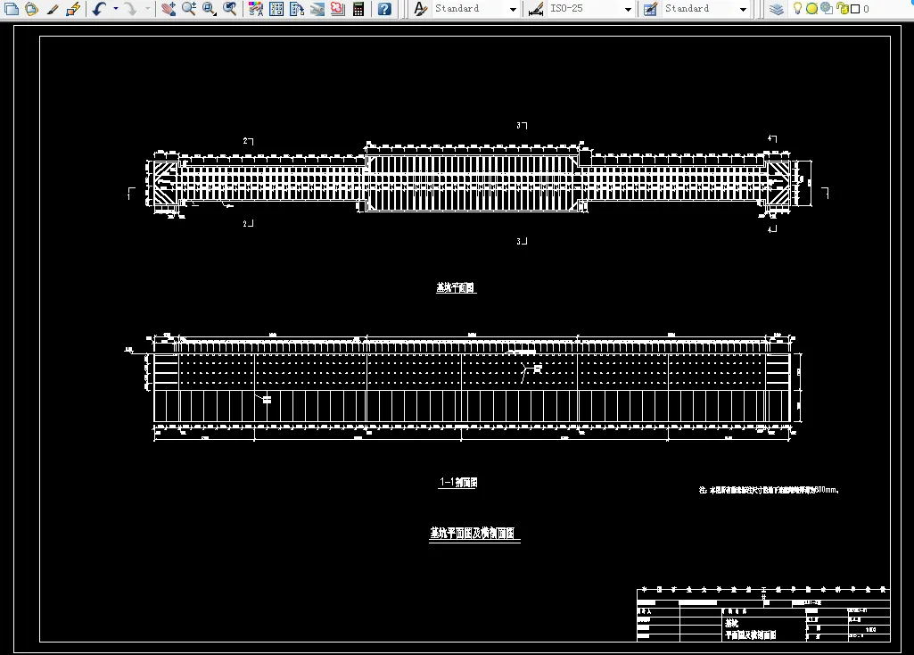Open the Sheet Set Manager icon

317,9
